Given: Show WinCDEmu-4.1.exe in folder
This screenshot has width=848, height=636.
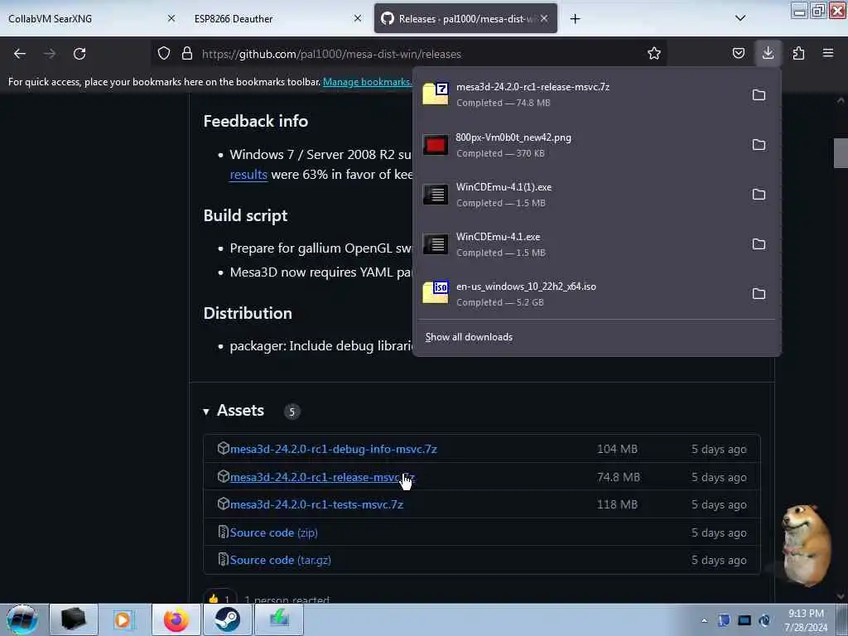Looking at the screenshot, I should point(759,244).
